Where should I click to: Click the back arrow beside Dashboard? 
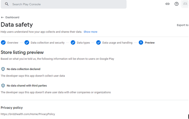click(2, 17)
